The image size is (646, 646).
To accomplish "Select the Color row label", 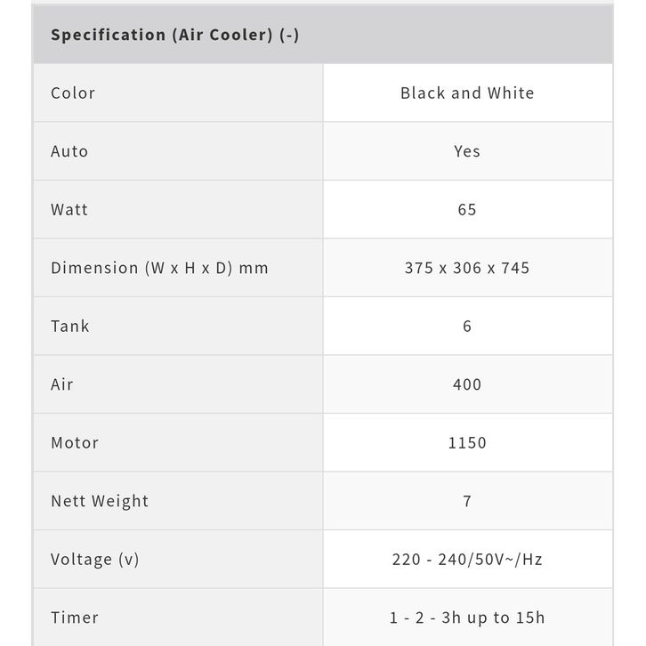I will [x=73, y=93].
